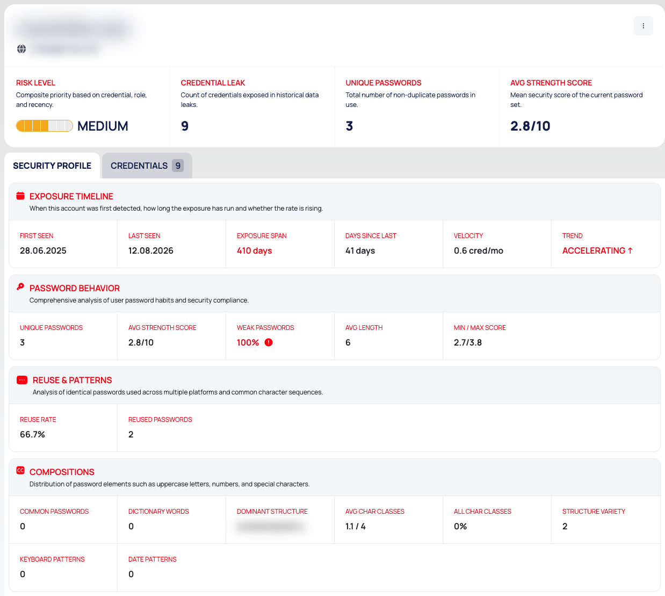Viewport: 665px width, 596px height.
Task: Click the Compositions heading
Action: [x=62, y=472]
